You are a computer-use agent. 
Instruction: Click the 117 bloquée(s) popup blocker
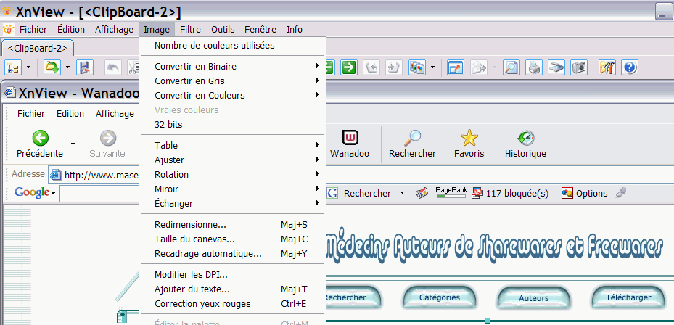click(x=510, y=194)
